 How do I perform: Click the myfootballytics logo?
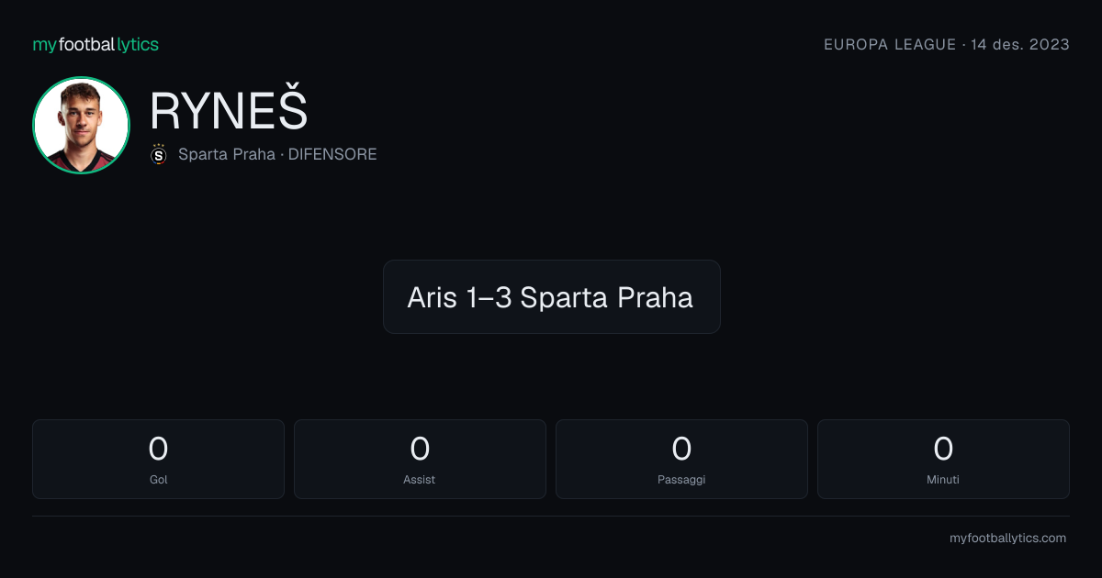[x=96, y=44]
